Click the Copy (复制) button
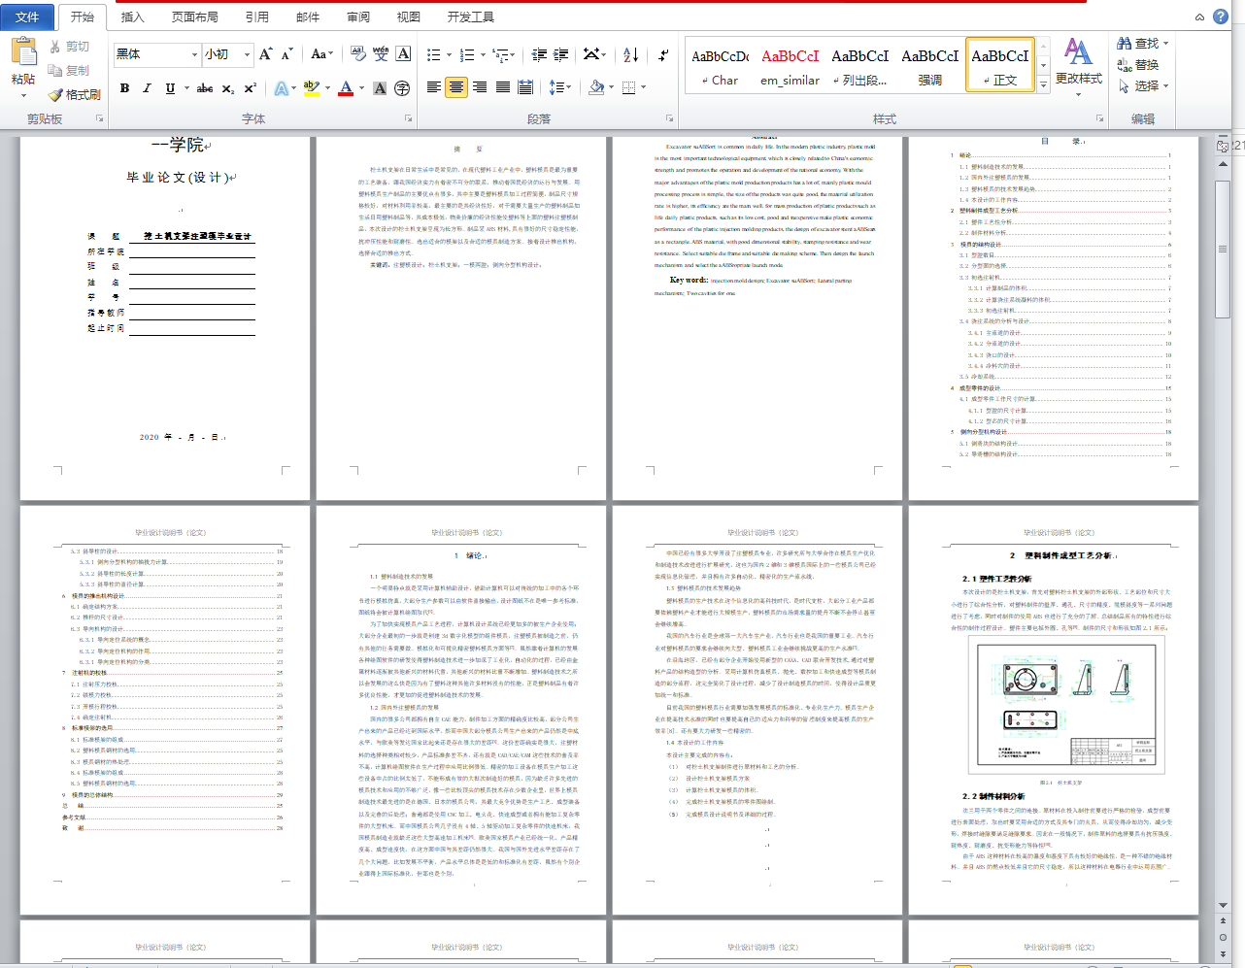 point(68,70)
